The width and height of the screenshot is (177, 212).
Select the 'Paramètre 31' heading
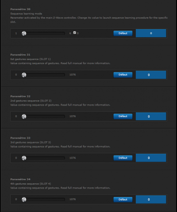pyautogui.click(x=20, y=55)
